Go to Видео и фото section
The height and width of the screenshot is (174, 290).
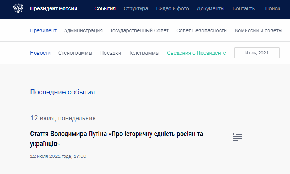173,8
